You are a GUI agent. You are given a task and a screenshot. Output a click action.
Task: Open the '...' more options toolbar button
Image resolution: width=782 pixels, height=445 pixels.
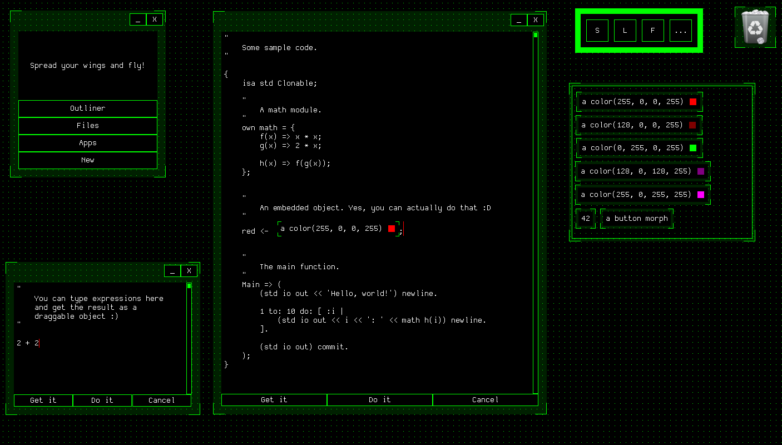681,31
